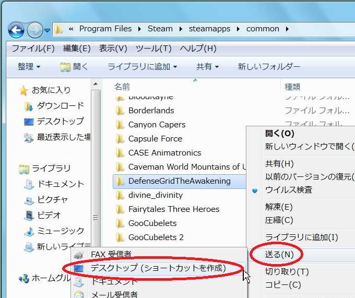The height and width of the screenshot is (298, 355).
Task: Open デスクトップ in the navigation pane
Action: [54, 121]
